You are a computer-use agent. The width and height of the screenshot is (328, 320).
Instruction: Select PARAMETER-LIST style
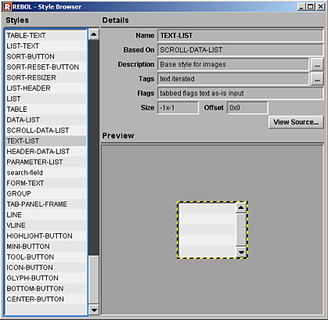click(46, 162)
